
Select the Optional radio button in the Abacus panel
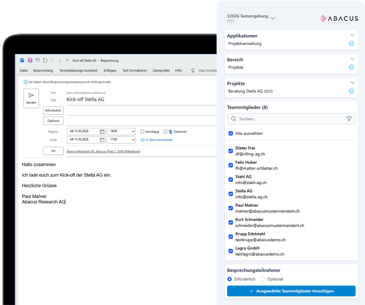(x=262, y=279)
